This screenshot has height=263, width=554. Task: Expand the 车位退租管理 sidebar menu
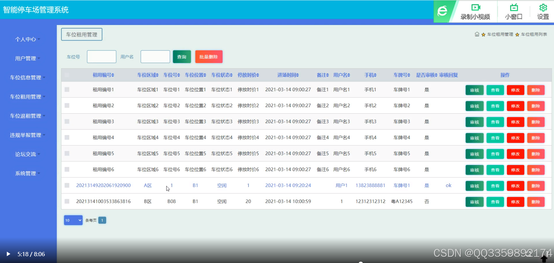(x=28, y=116)
